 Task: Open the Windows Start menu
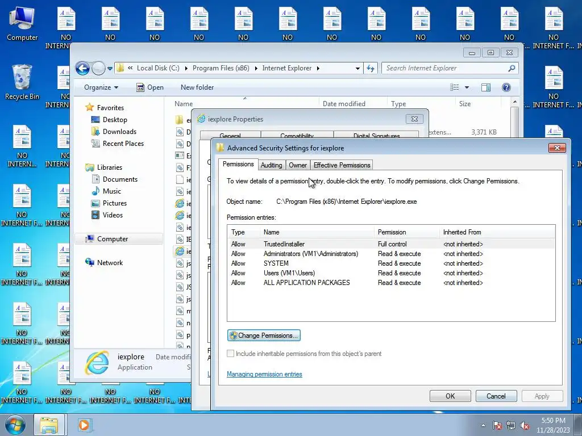(x=15, y=425)
